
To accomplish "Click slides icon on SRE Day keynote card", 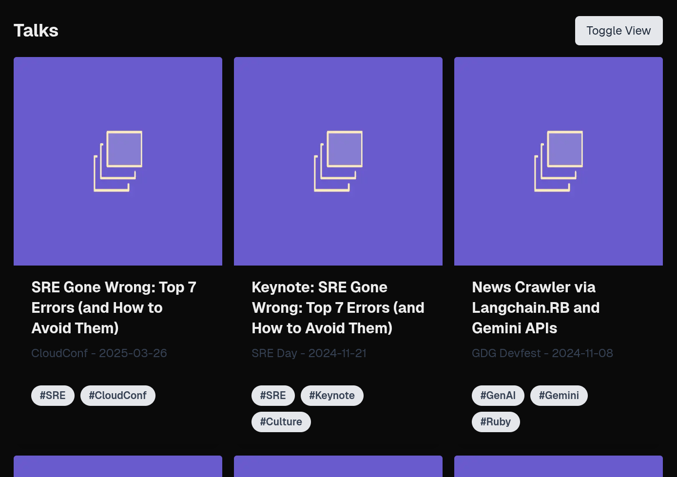I will (338, 161).
